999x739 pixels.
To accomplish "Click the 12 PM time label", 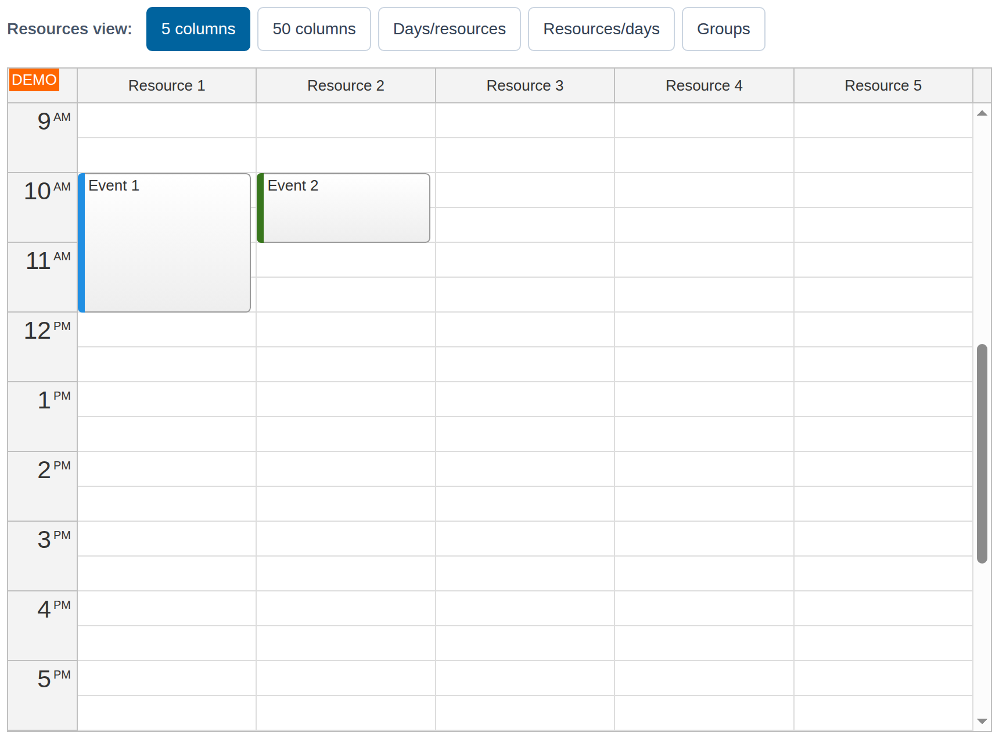I will coord(42,347).
